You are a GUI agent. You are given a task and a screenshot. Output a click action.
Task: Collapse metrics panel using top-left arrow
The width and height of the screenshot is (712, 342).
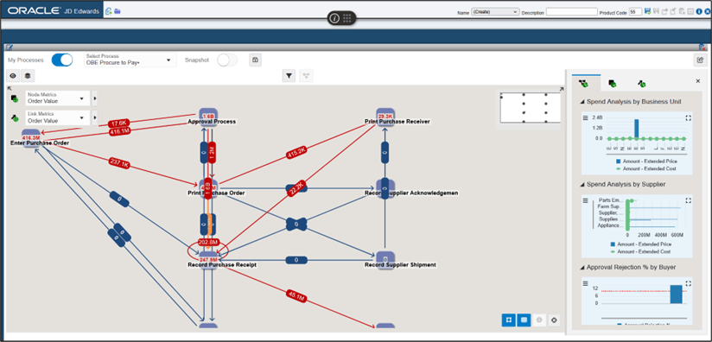point(9,88)
